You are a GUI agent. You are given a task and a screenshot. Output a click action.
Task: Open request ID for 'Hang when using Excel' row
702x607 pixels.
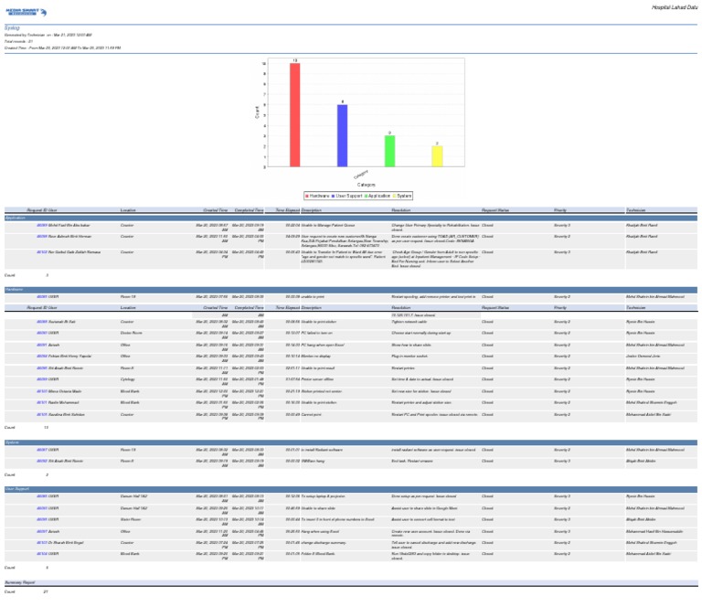tap(42, 530)
